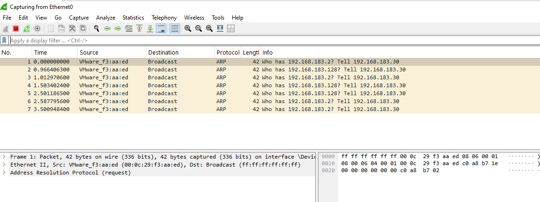Select Ethernet II source line text
Viewport: 540px width, 202px height.
pos(155,165)
